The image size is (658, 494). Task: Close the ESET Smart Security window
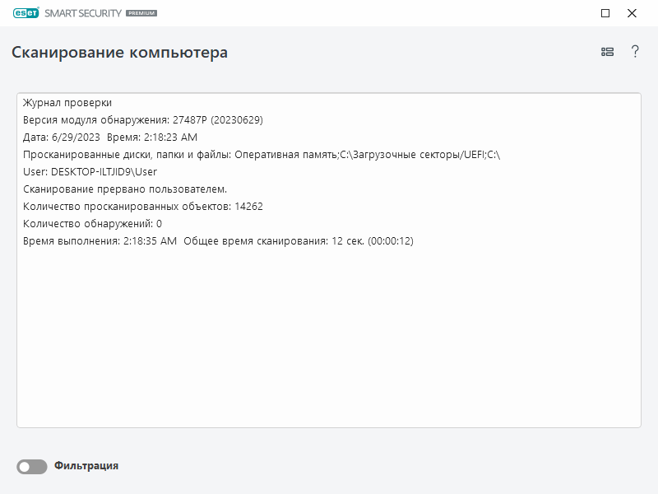click(x=632, y=13)
